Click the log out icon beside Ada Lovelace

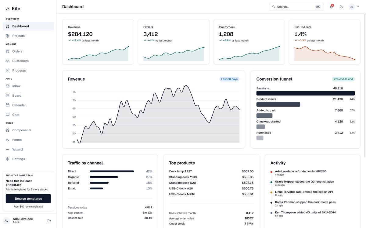[x=49, y=221]
